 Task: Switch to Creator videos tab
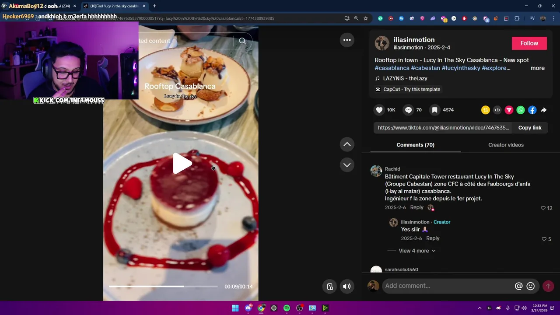506,145
